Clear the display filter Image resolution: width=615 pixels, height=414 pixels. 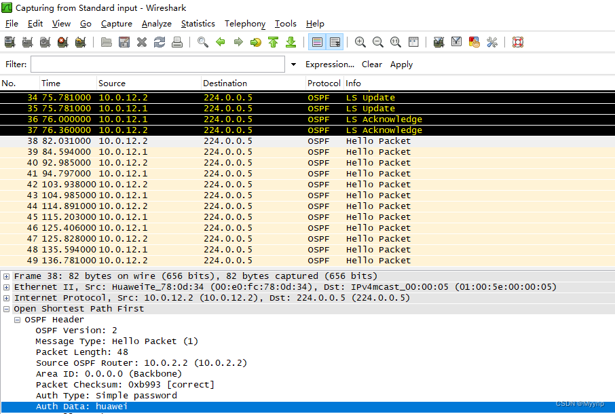(372, 64)
